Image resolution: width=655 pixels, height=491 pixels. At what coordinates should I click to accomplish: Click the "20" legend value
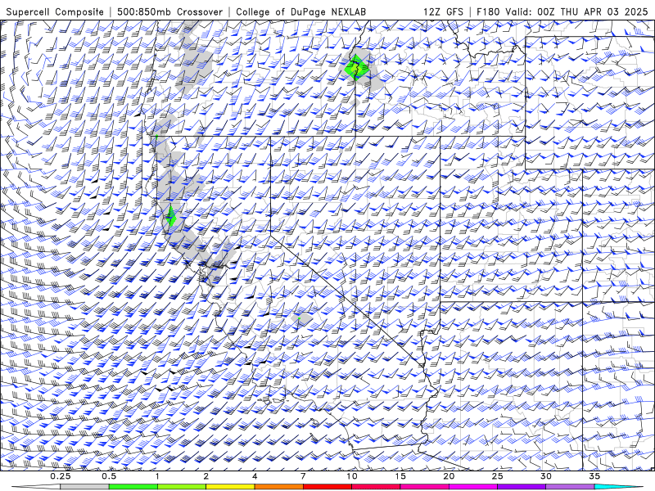pos(449,476)
